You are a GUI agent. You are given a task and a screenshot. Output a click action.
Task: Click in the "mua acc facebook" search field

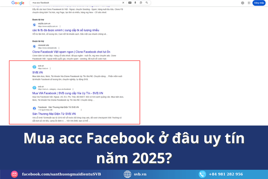tap(74, 3)
